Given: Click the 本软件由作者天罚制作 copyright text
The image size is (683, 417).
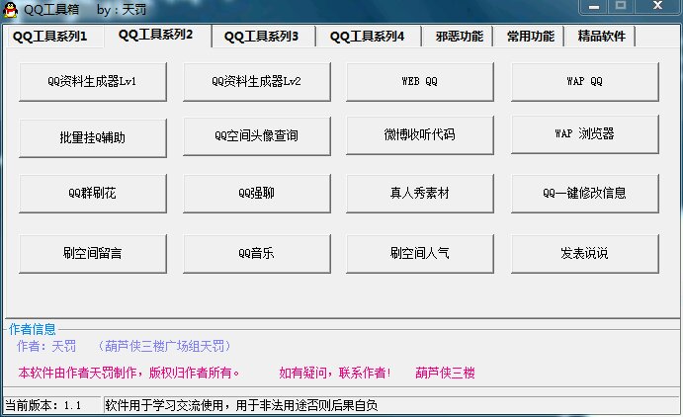Looking at the screenshot, I should [x=128, y=374].
